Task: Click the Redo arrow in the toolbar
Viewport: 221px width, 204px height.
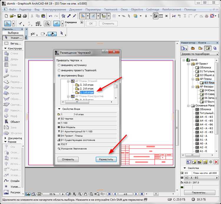Action: click(x=56, y=16)
